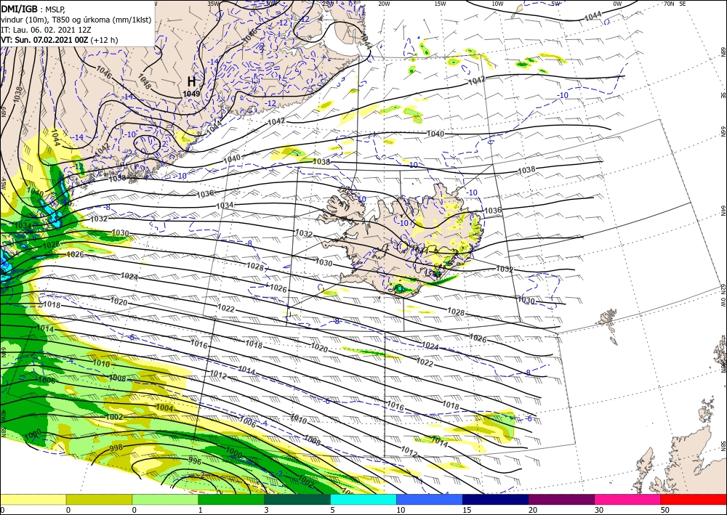Pick the medium blue legend swatch
Screen dimensions: 727x515
pyautogui.click(x=430, y=499)
